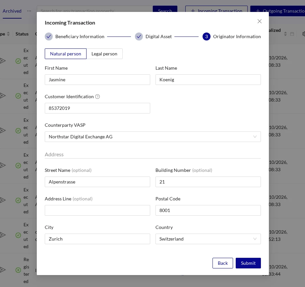Open the more options ellipsis beside Archived
The height and width of the screenshot is (287, 305).
(29, 11)
